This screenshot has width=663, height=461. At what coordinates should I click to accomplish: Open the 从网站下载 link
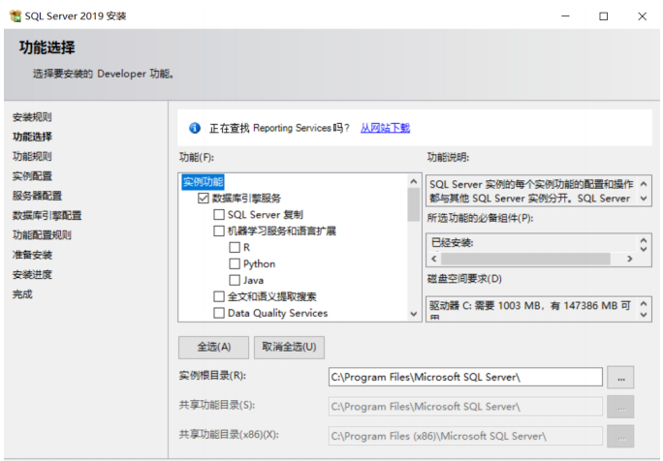385,128
